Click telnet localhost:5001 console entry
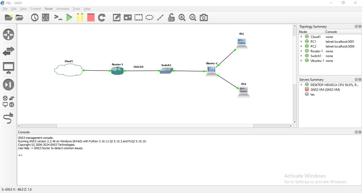Viewport: 362px width, 193px height. click(x=340, y=42)
